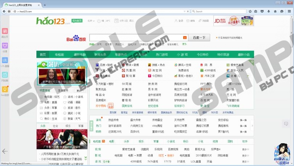
Task: Select the 社会 news tab
Action: (x=56, y=126)
